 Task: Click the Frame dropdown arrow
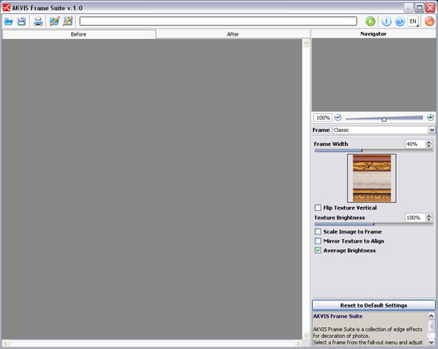tap(432, 130)
